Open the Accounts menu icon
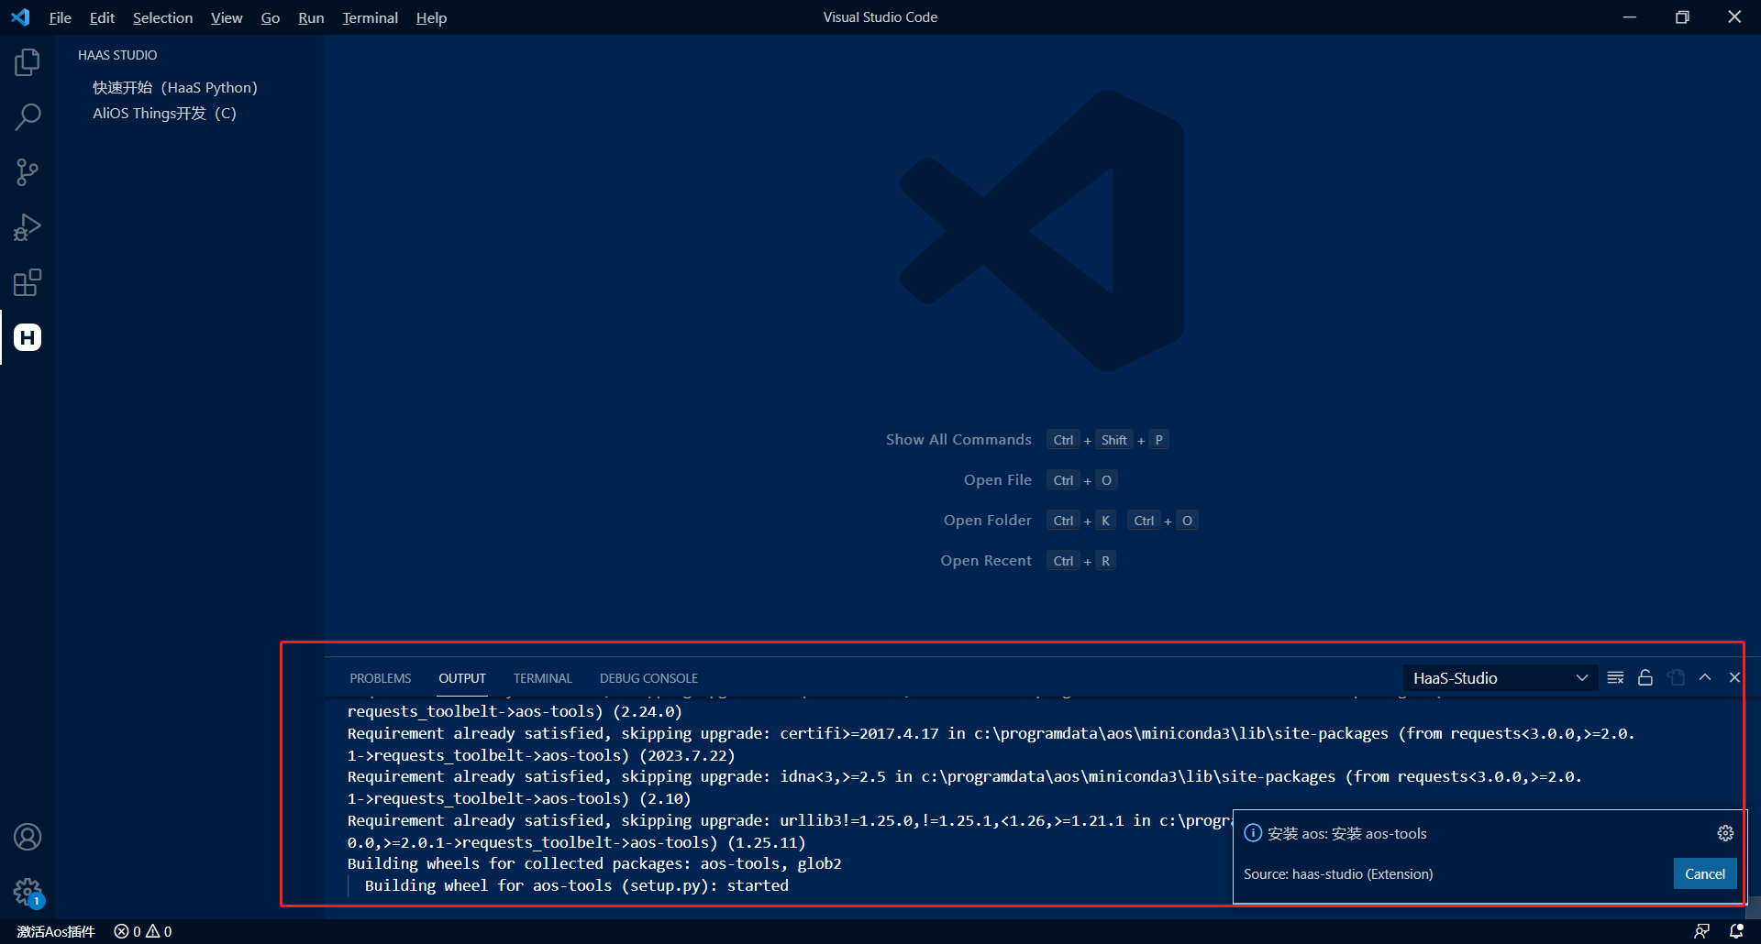 (28, 837)
